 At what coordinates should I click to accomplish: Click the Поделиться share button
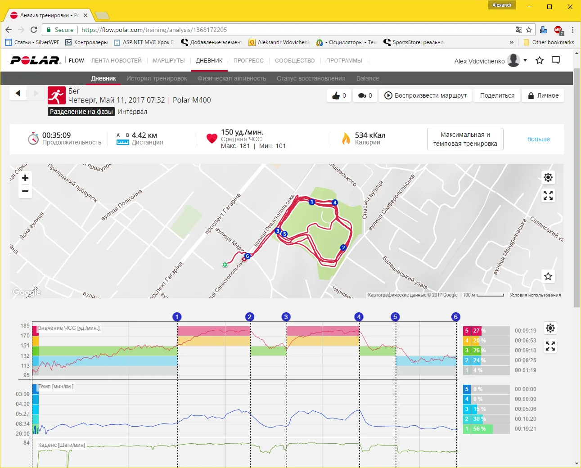coord(497,95)
